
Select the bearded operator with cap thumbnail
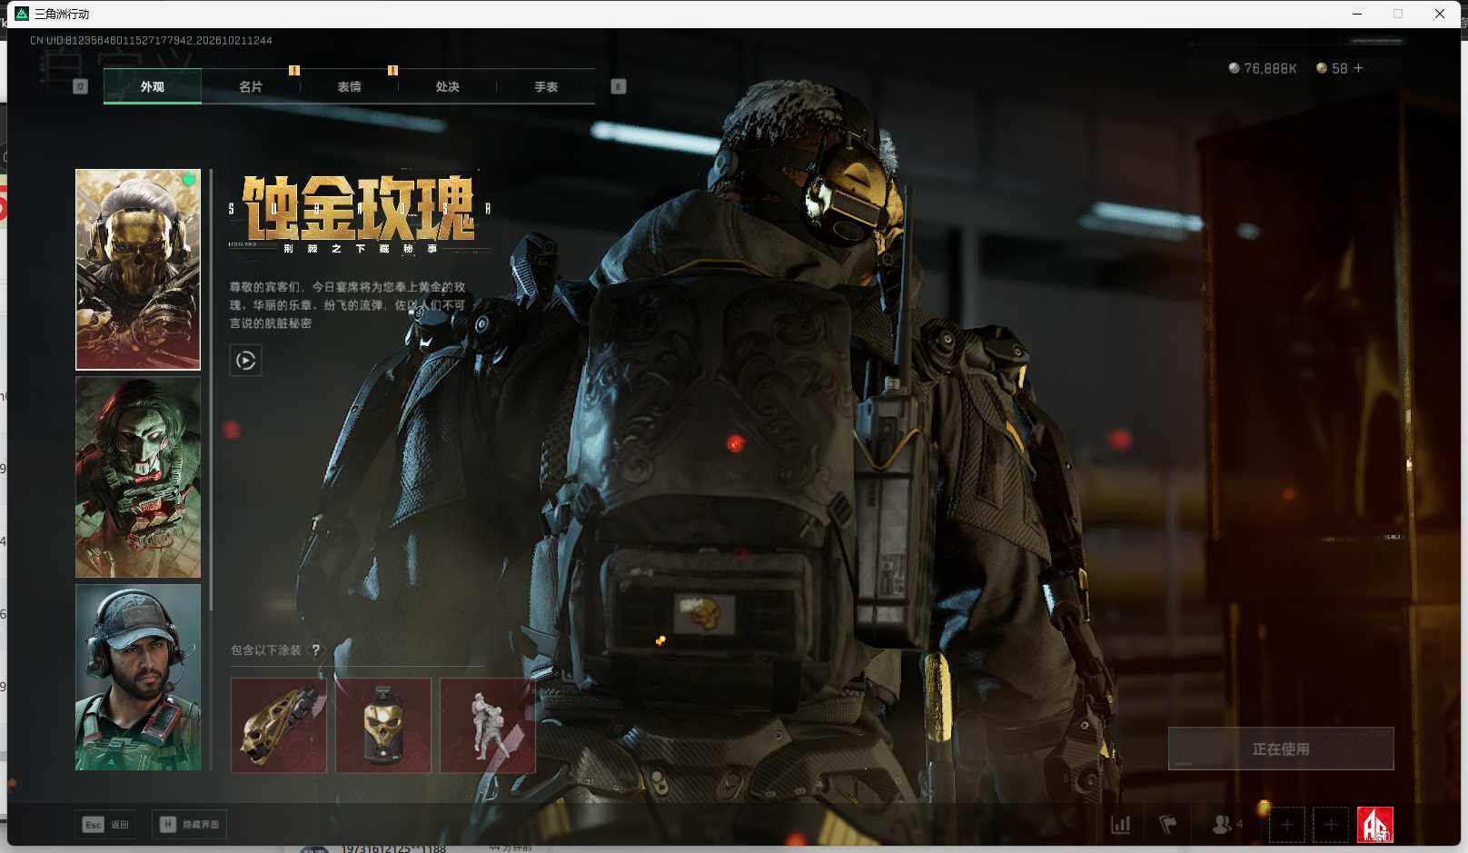[x=138, y=677]
